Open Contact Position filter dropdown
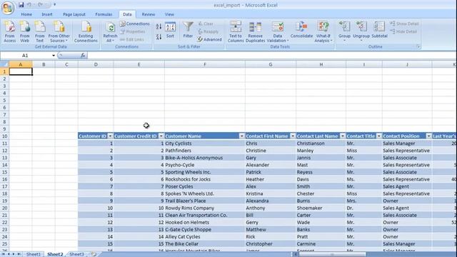The height and width of the screenshot is (257, 457). (428, 136)
